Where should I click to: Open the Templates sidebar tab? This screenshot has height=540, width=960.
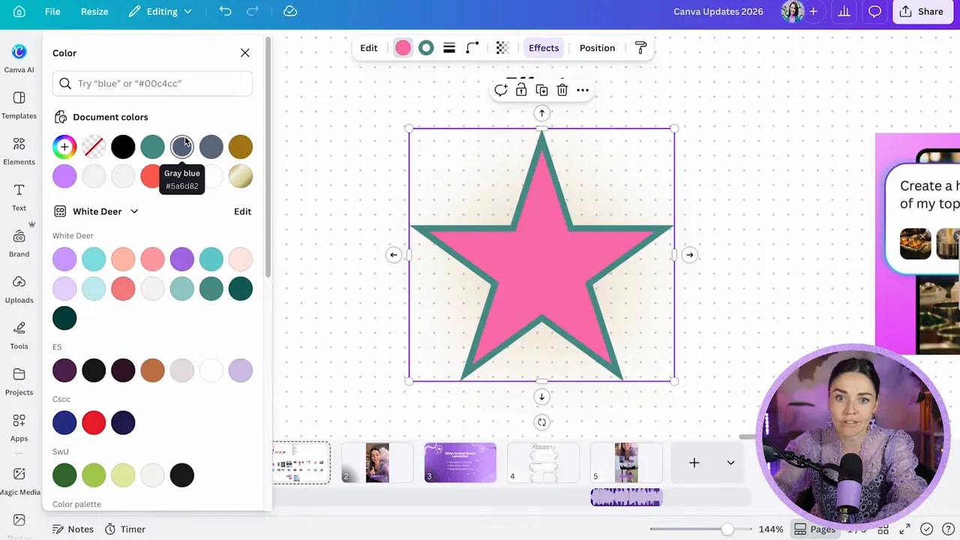[19, 105]
